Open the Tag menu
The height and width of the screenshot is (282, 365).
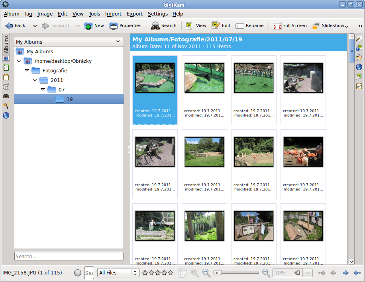(x=28, y=14)
